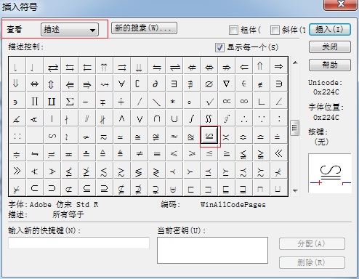Screen dimensions: 359x279
Task: Open the 查看 描述 dropdown
Action: click(70, 30)
